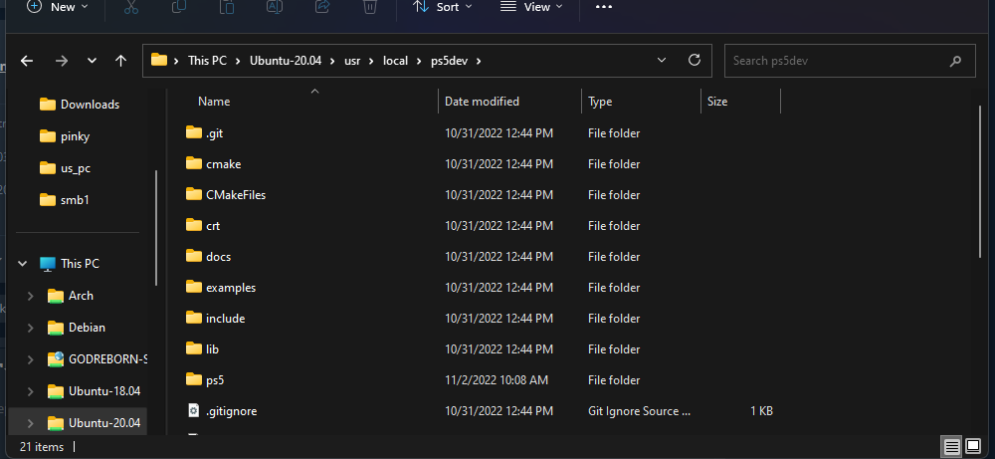Click the Share icon in toolbar

(322, 6)
